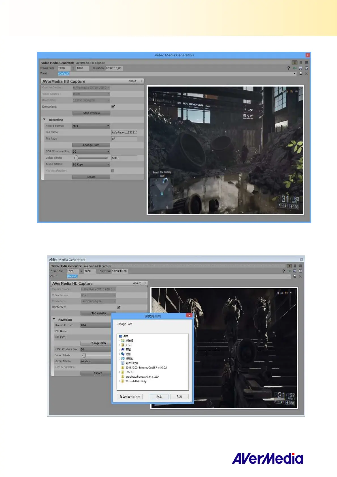Click the question mark help icon beside About in upper panel
The height and width of the screenshot is (477, 337).
point(141,81)
